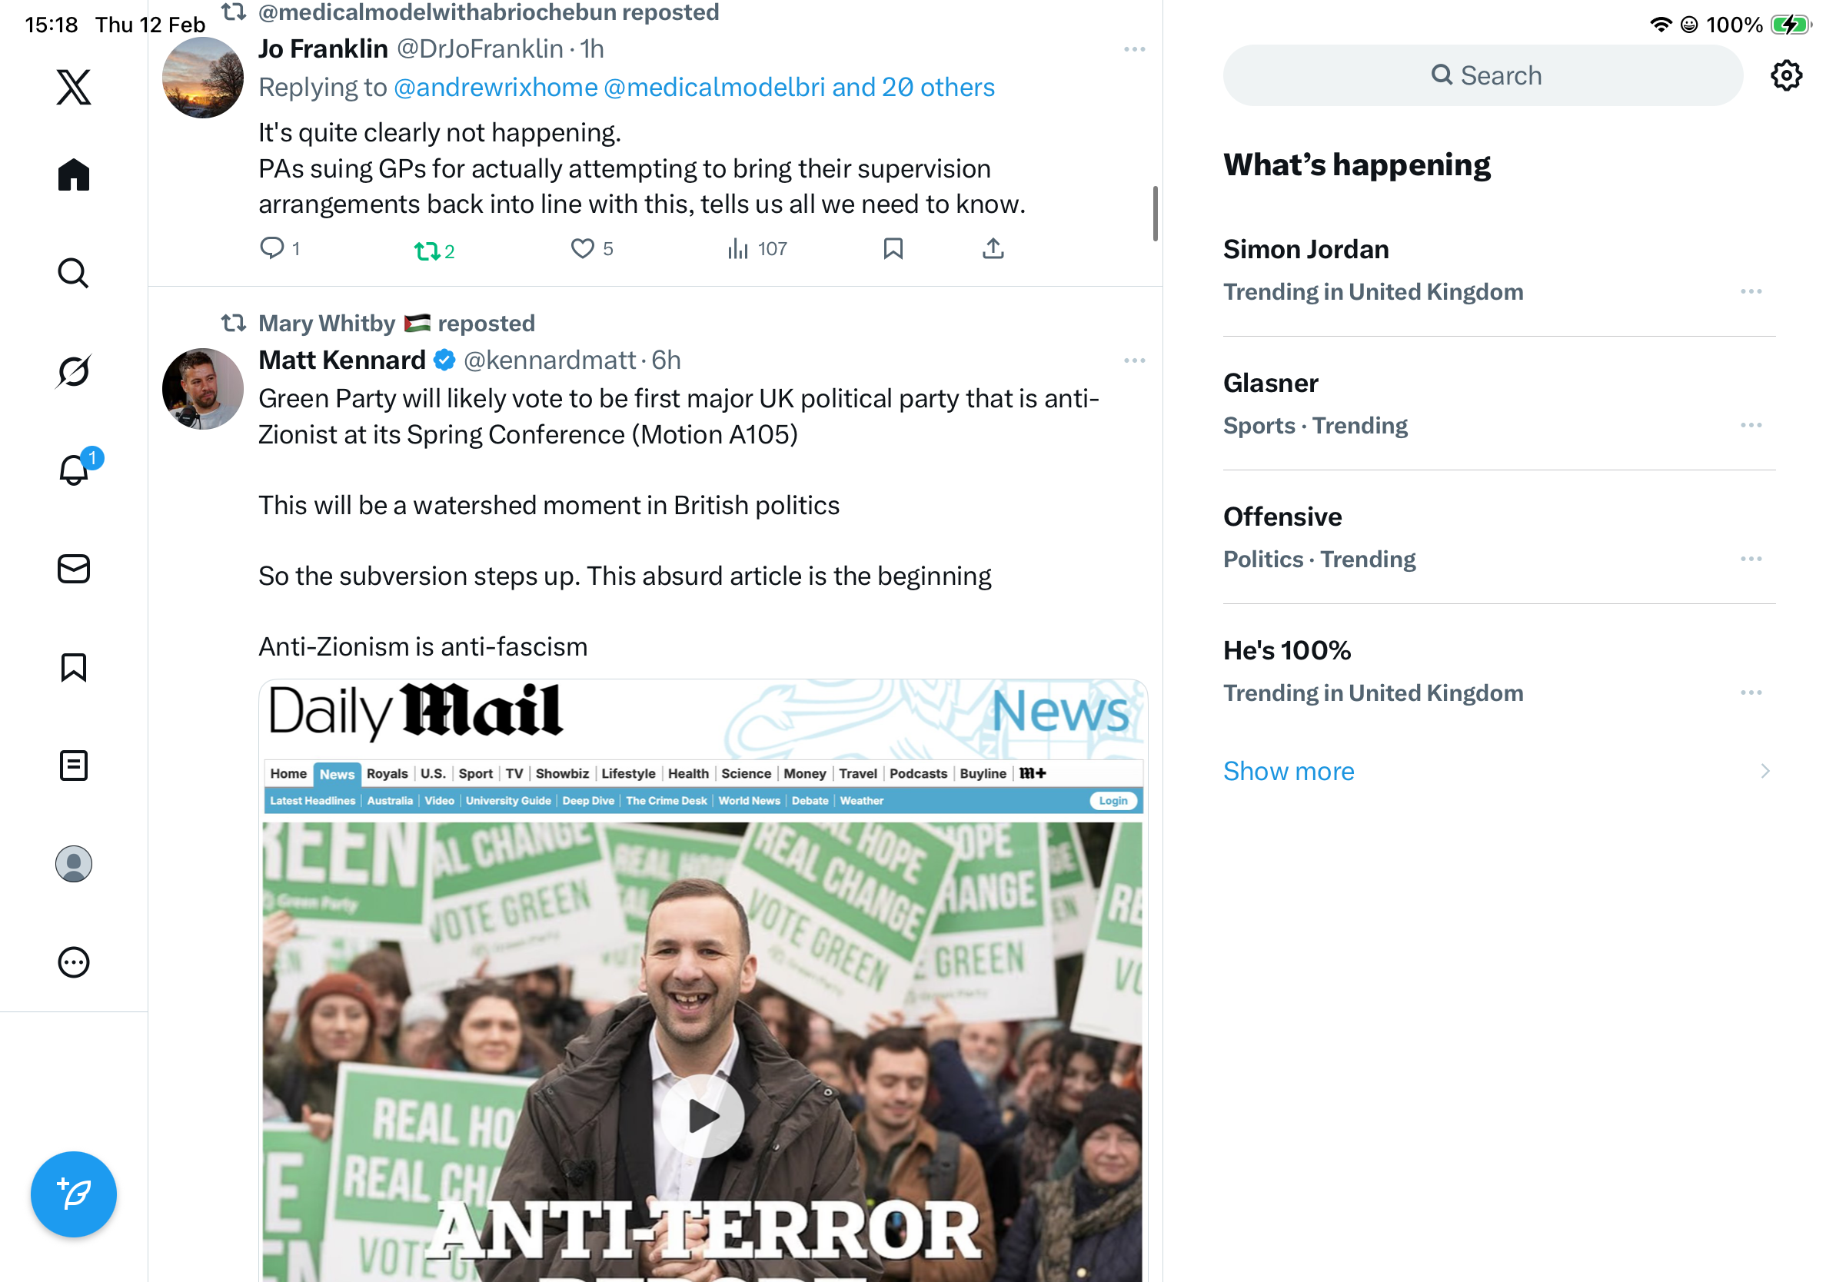The width and height of the screenshot is (1836, 1282).
Task: Go to Home in sidebar
Action: [x=74, y=174]
